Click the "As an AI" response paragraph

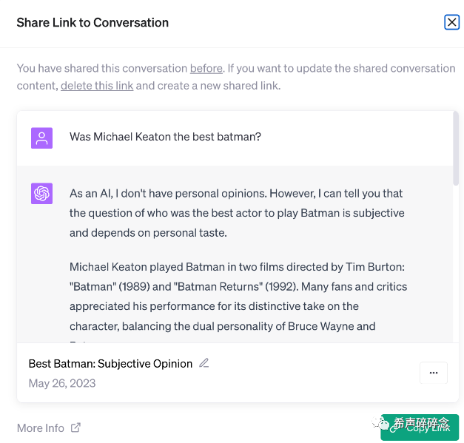click(x=237, y=213)
